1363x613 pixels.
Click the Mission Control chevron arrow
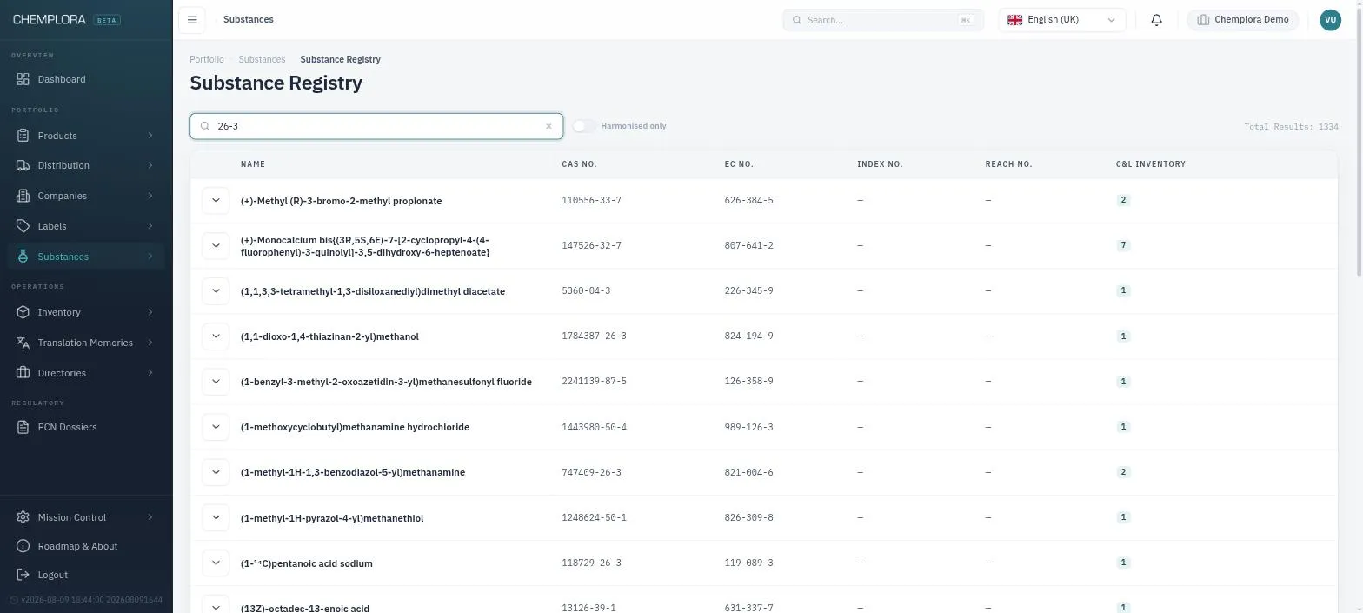(150, 517)
